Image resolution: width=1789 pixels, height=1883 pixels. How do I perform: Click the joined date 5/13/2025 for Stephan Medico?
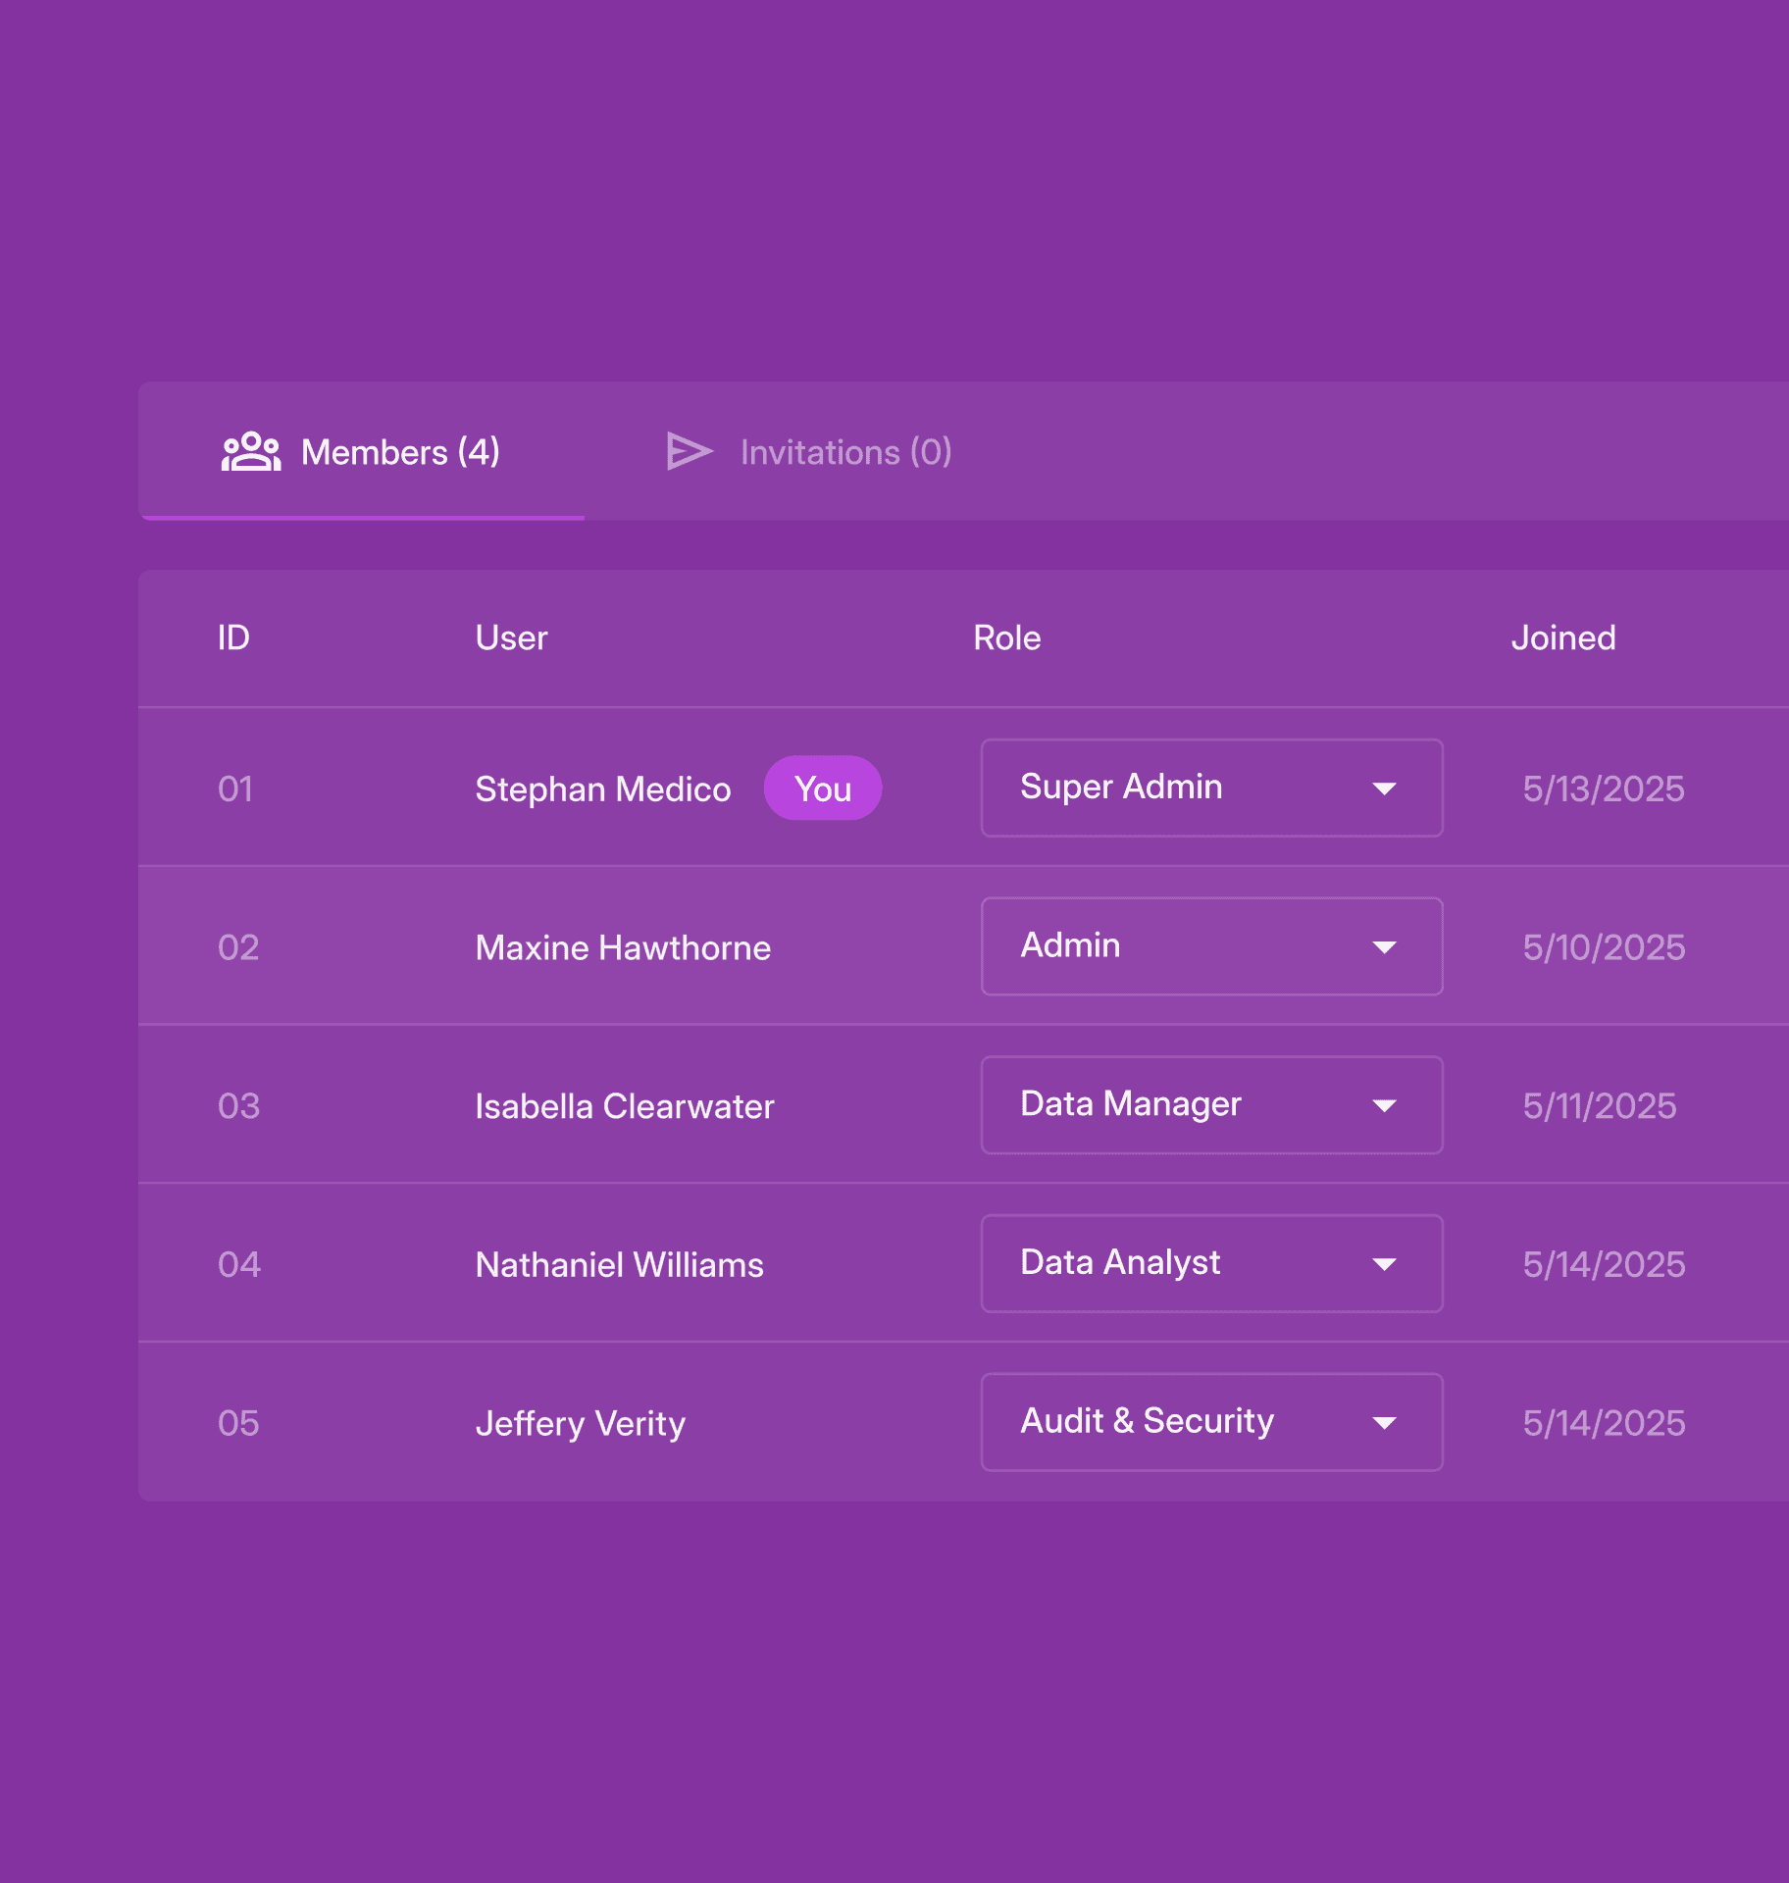pyautogui.click(x=1603, y=788)
